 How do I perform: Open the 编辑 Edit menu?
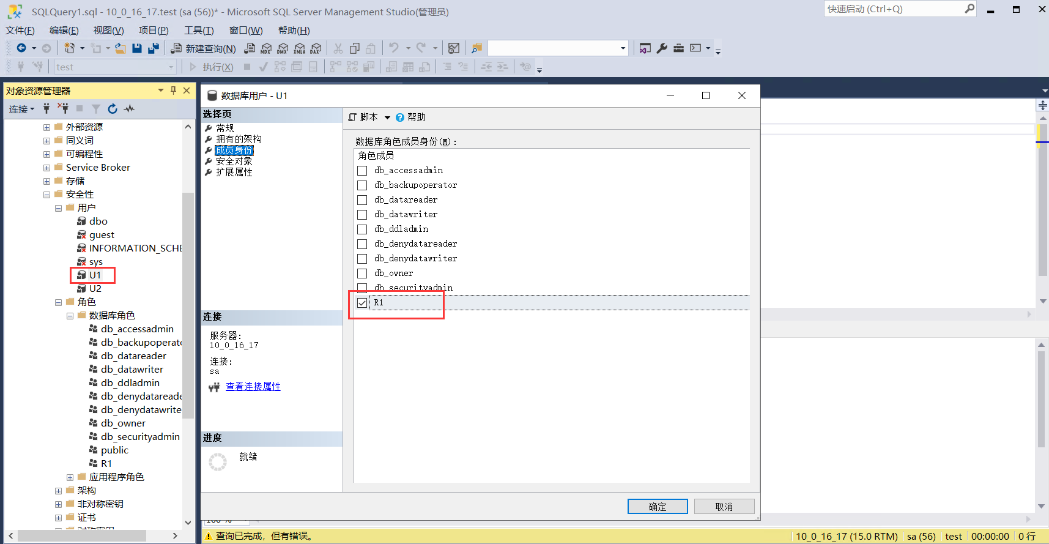64,31
